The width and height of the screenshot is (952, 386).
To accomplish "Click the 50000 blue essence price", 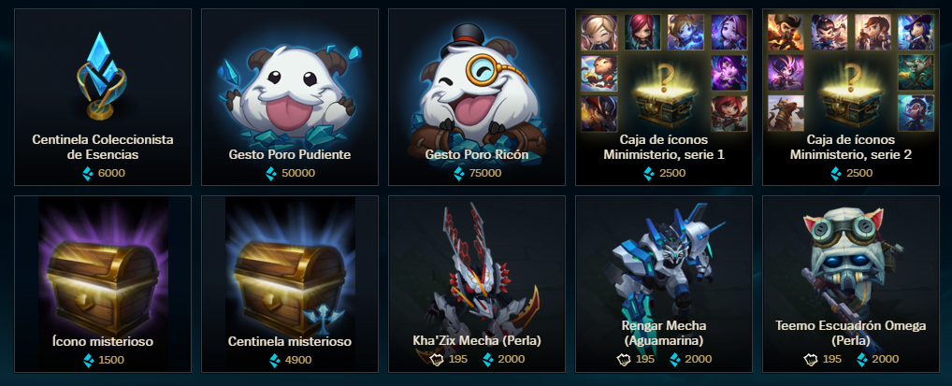I will pos(298,174).
